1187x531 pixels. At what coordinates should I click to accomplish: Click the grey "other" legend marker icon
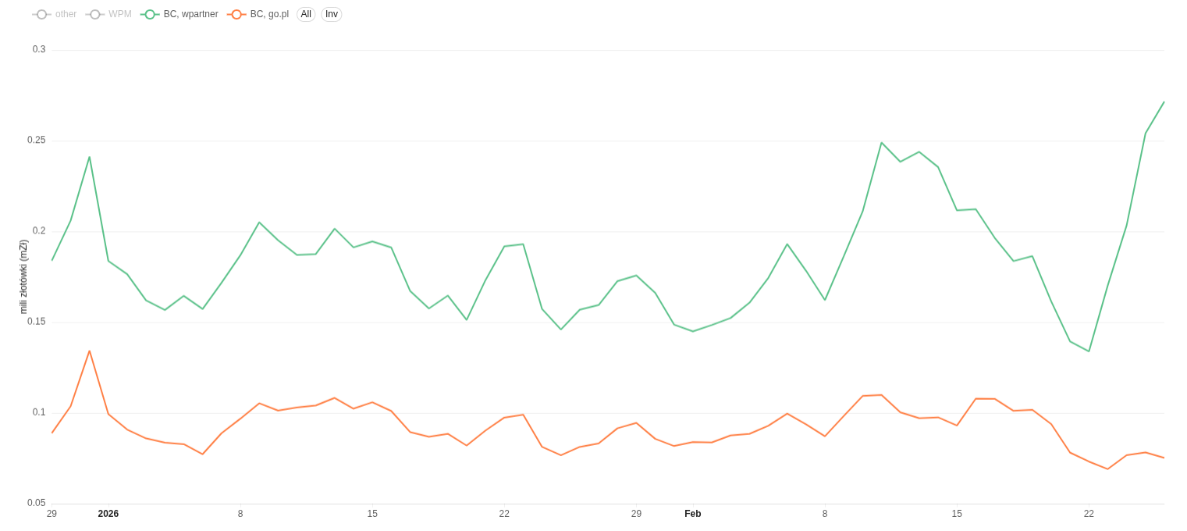41,14
